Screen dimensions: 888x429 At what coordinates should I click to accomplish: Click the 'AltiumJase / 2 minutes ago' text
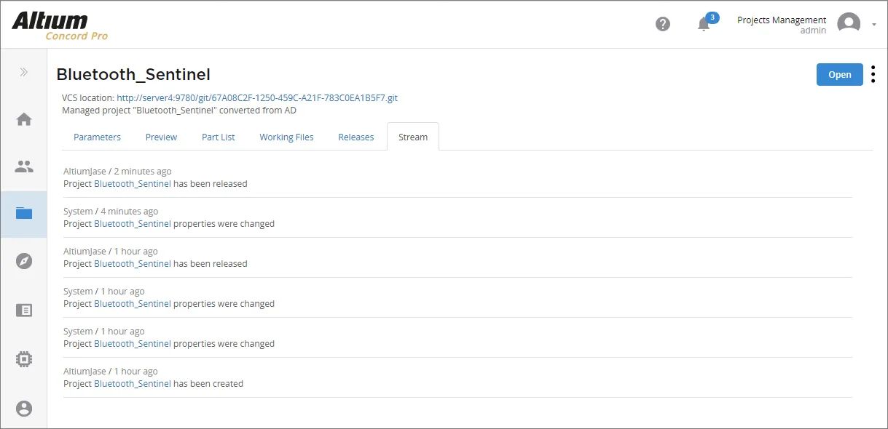[x=117, y=172]
